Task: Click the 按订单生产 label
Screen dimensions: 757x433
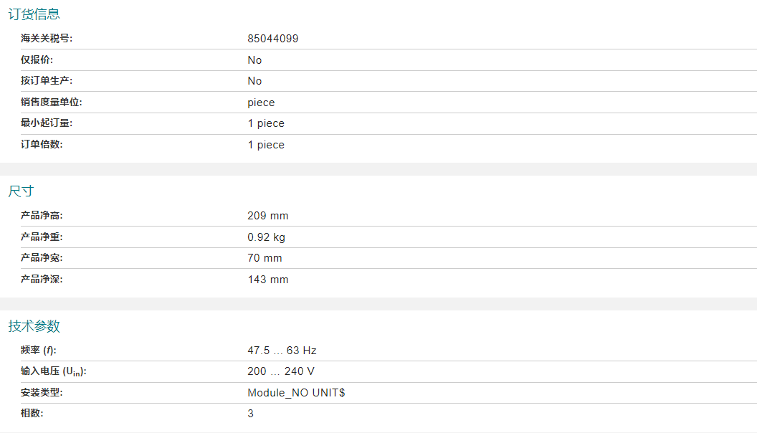Action: pos(47,80)
